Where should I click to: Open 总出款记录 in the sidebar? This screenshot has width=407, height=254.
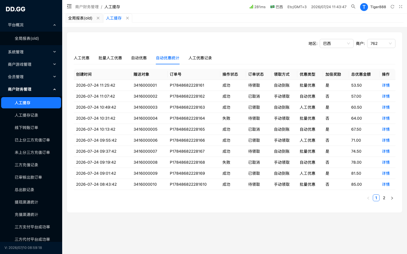(31, 190)
